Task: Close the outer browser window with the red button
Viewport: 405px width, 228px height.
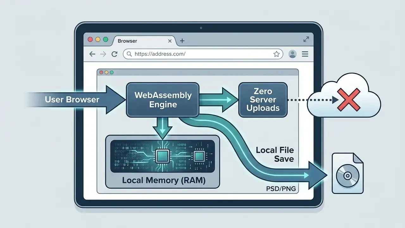Action: 90,40
